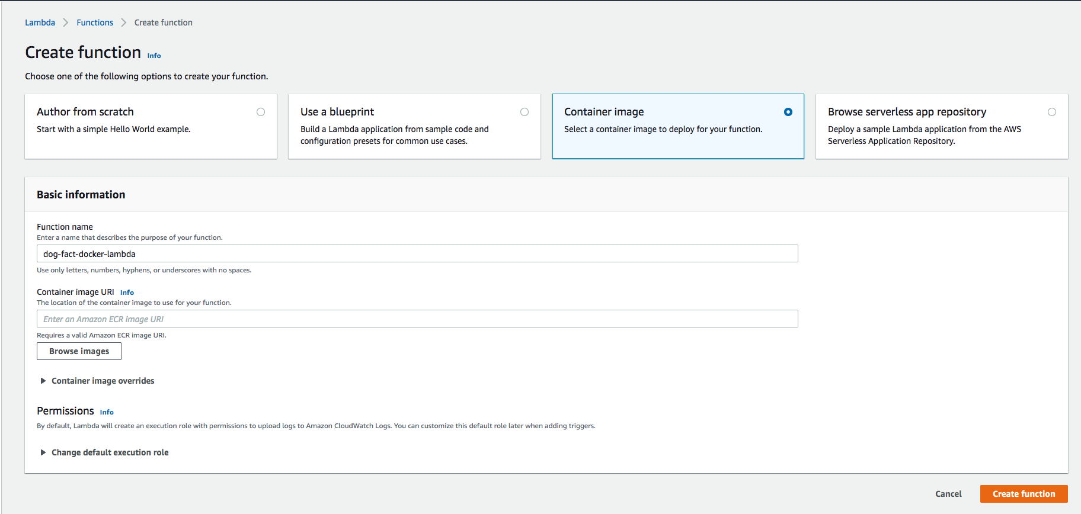
Task: Focus the Container image URI input field
Action: [x=417, y=319]
